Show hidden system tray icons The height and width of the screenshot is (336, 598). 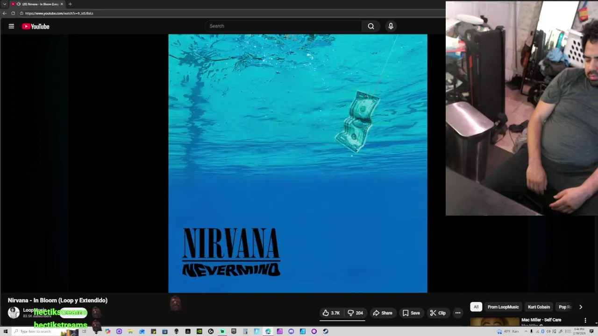tap(526, 331)
